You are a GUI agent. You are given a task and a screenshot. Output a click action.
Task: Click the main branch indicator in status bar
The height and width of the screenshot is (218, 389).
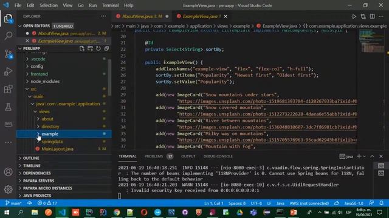tap(13, 203)
